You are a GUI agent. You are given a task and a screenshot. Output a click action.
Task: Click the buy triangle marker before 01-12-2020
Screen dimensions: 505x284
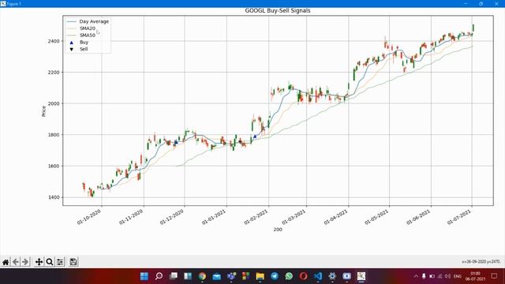click(x=176, y=142)
